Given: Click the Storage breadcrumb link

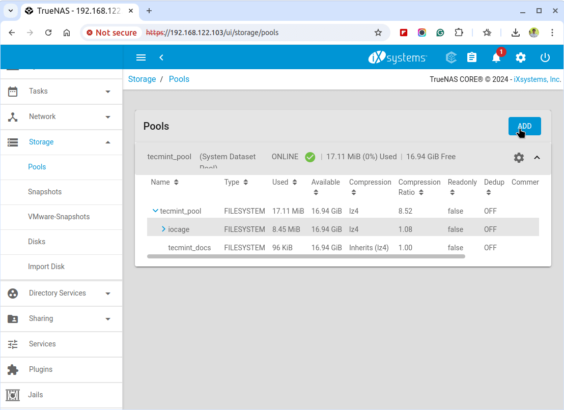Looking at the screenshot, I should point(142,79).
